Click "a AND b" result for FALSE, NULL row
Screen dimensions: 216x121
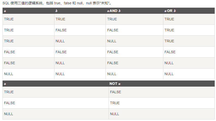(x=113, y=63)
